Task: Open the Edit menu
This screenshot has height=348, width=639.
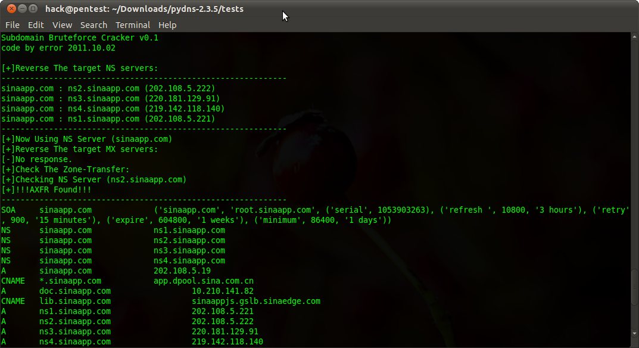Action: click(x=36, y=25)
